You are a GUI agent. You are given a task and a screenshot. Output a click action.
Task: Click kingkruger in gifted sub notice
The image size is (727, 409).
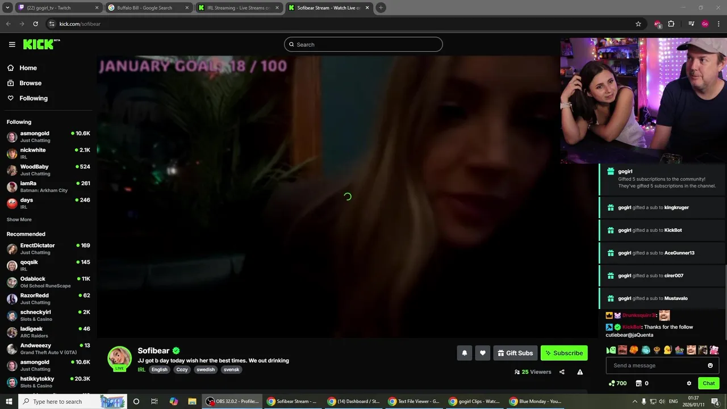(x=676, y=207)
